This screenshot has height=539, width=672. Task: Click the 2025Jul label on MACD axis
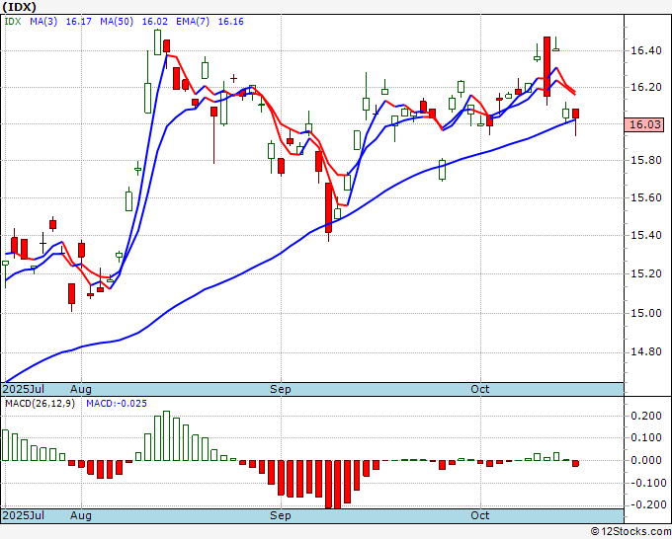23,515
